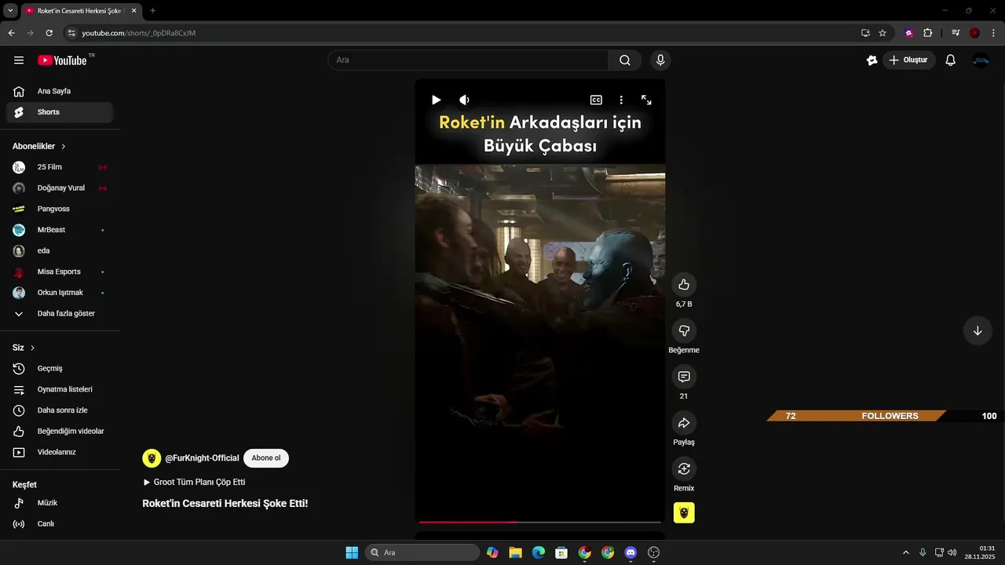Open Discord from the taskbar
This screenshot has height=565, width=1005.
[x=630, y=552]
